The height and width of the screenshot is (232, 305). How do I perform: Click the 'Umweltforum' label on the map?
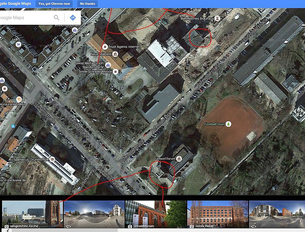pos(165,159)
